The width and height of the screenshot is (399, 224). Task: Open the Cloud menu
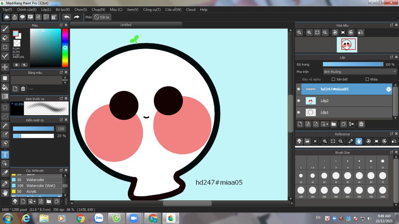[x=191, y=10]
